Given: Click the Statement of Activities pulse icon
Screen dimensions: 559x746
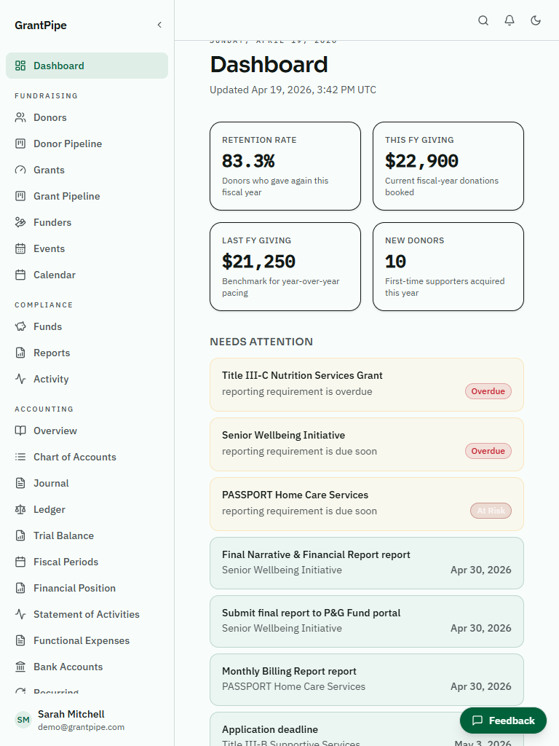Looking at the screenshot, I should coord(20,613).
